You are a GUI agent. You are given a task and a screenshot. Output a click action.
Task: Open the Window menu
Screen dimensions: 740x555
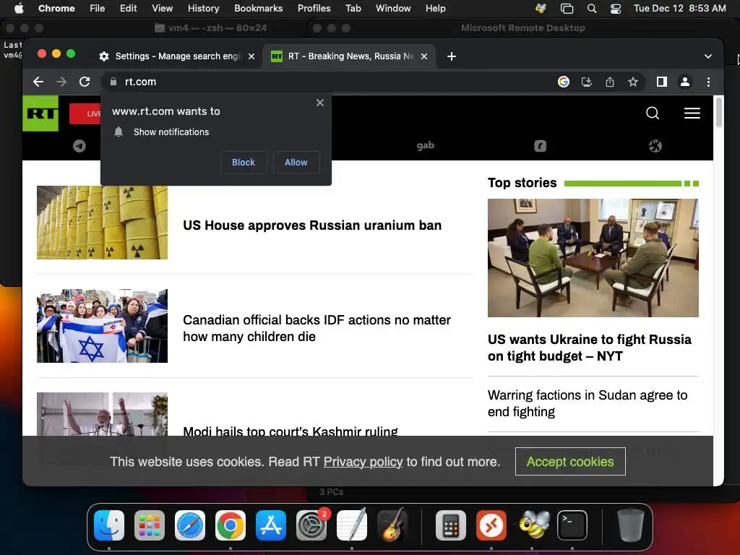393,8
